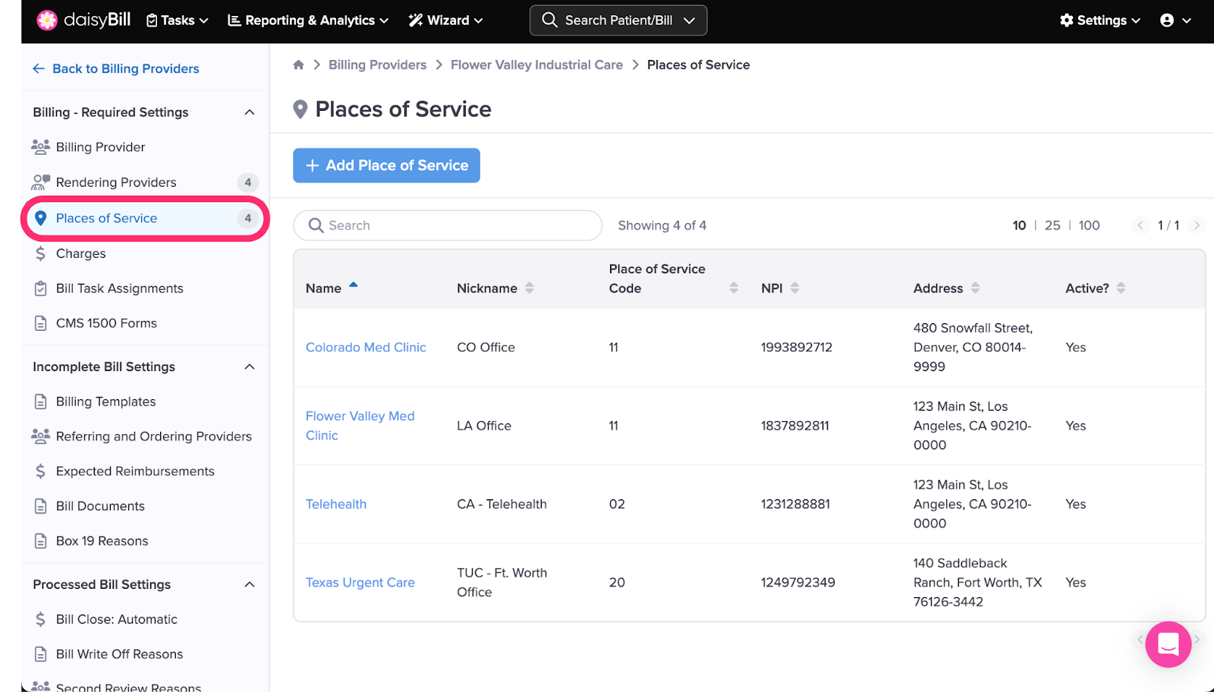Show 100 results per page
This screenshot has height=692, width=1214.
(x=1089, y=225)
